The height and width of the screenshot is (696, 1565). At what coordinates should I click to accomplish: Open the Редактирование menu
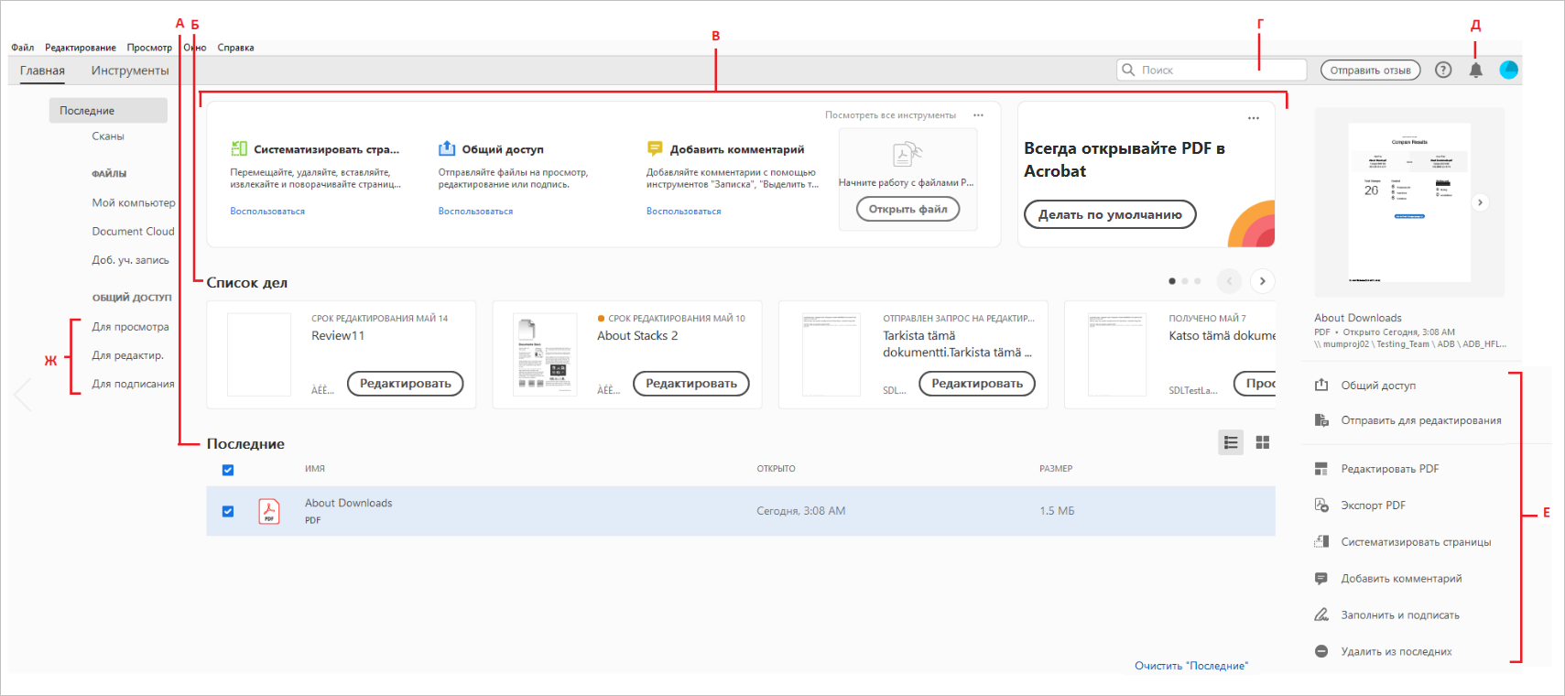coord(81,48)
